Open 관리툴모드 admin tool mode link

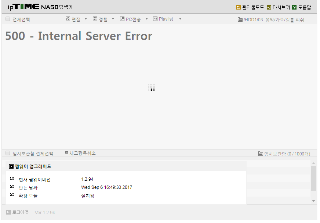click(x=252, y=7)
